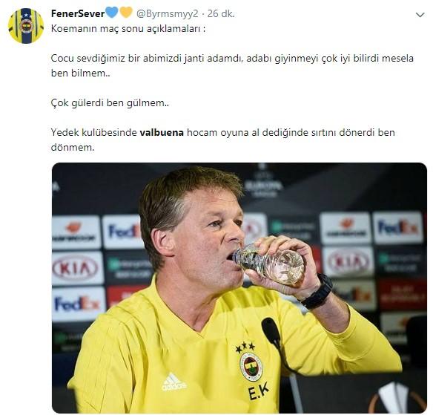Image resolution: width=433 pixels, height=415 pixels.
Task: Click the adidas logo on the shirt
Action: pyautogui.click(x=173, y=382)
